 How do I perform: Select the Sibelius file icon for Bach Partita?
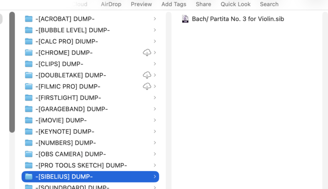pos(185,19)
